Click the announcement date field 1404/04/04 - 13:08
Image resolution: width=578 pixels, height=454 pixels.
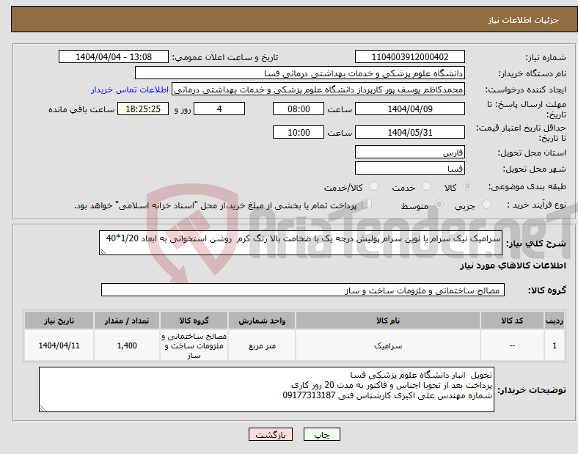pos(114,56)
